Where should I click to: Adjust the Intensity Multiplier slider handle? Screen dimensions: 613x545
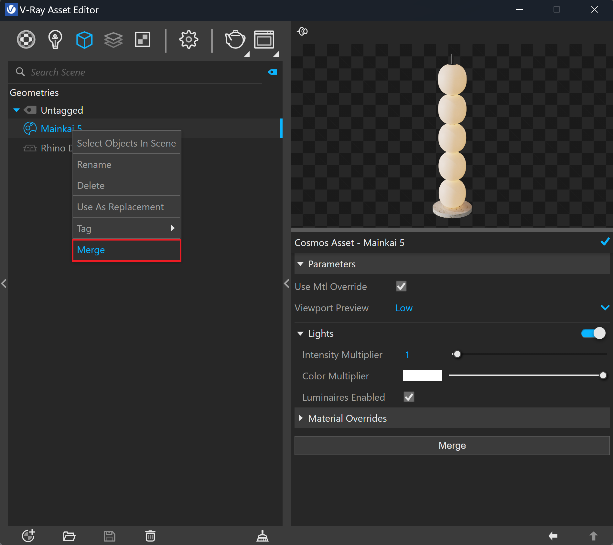457,354
